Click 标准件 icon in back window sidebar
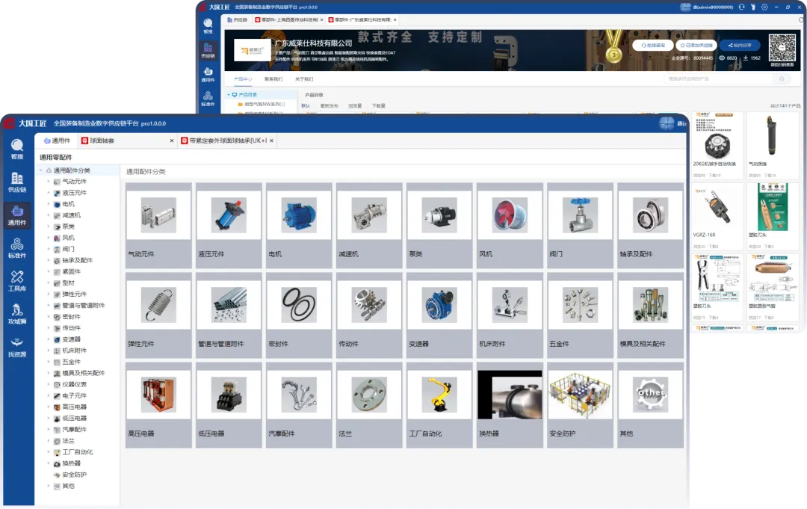Screen dimensions: 807x509 pyautogui.click(x=208, y=99)
